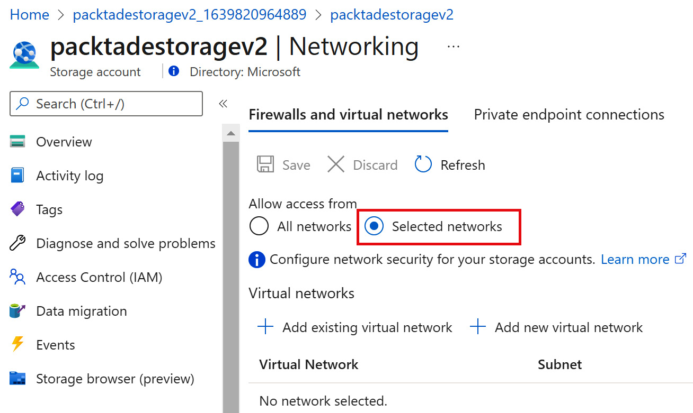The height and width of the screenshot is (413, 693).
Task: Click the Refresh button
Action: click(450, 165)
